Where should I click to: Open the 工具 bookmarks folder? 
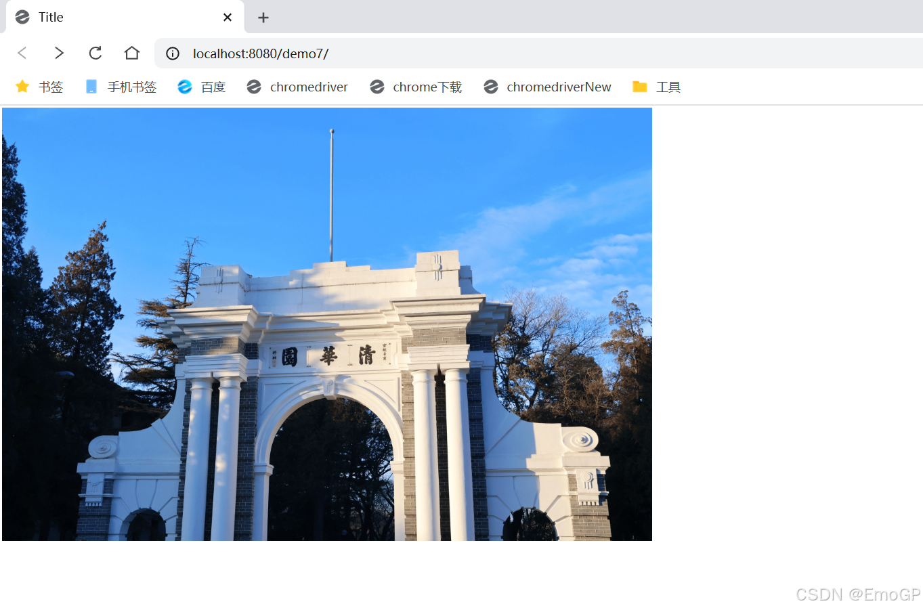656,87
